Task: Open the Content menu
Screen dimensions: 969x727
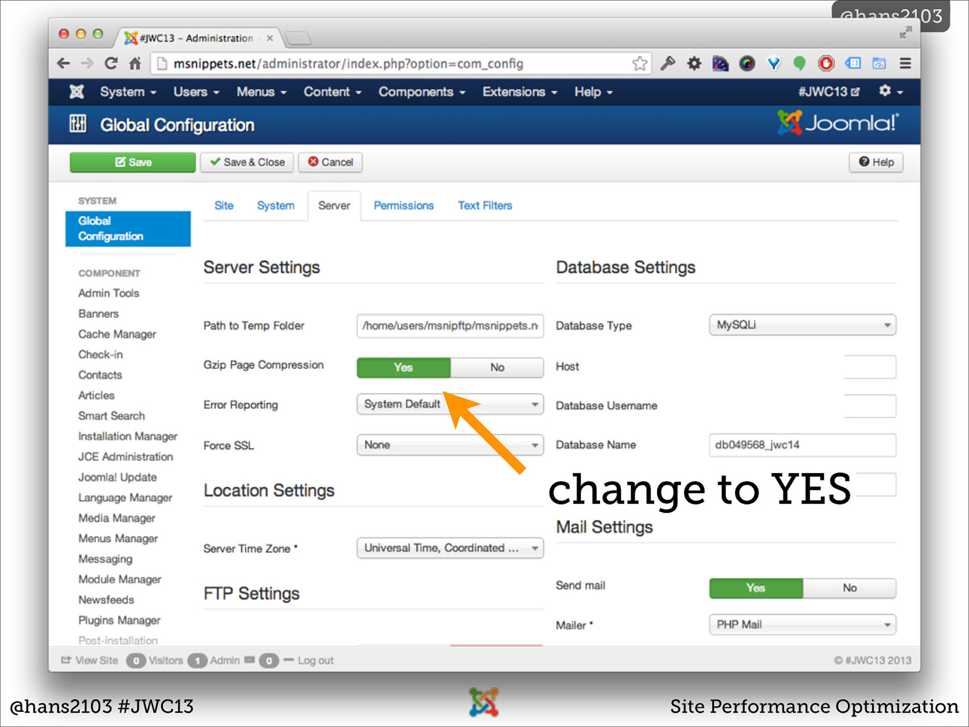Action: pos(332,91)
